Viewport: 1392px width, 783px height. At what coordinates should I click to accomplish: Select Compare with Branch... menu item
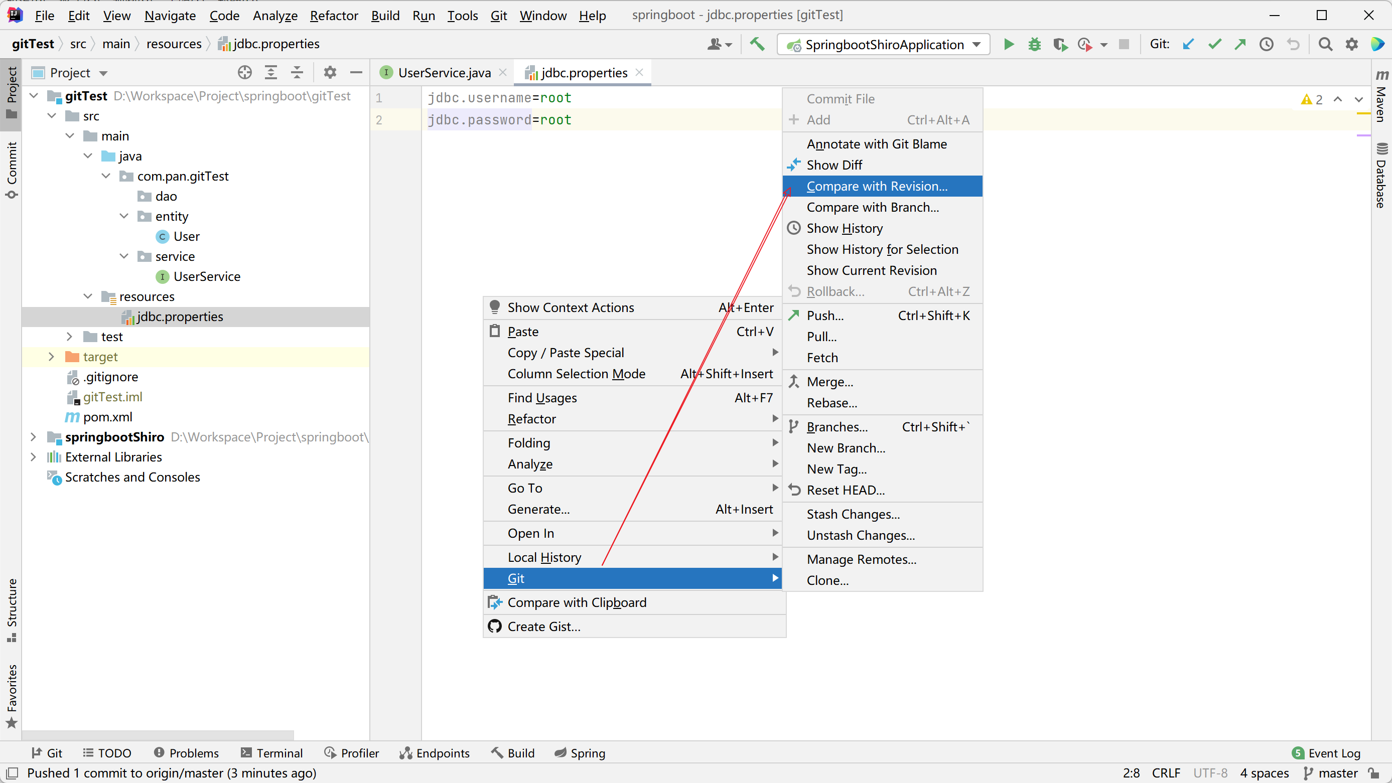pyautogui.click(x=872, y=207)
